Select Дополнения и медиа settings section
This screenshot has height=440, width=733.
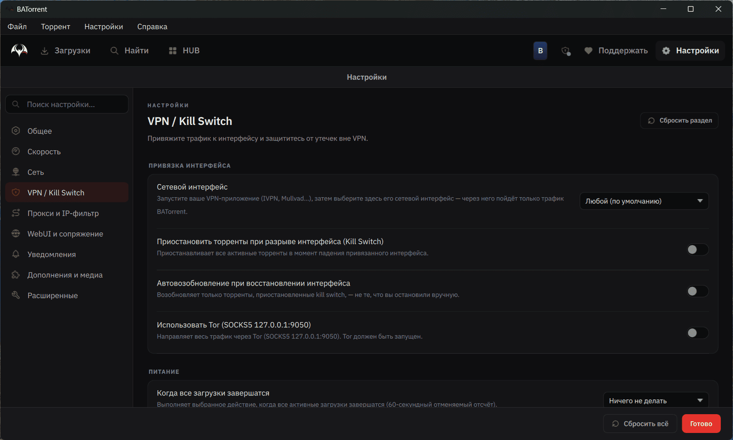tap(67, 275)
